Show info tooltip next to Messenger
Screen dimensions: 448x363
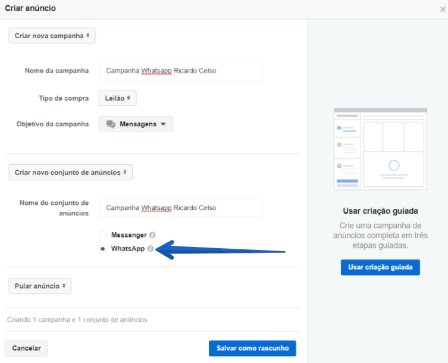click(152, 235)
